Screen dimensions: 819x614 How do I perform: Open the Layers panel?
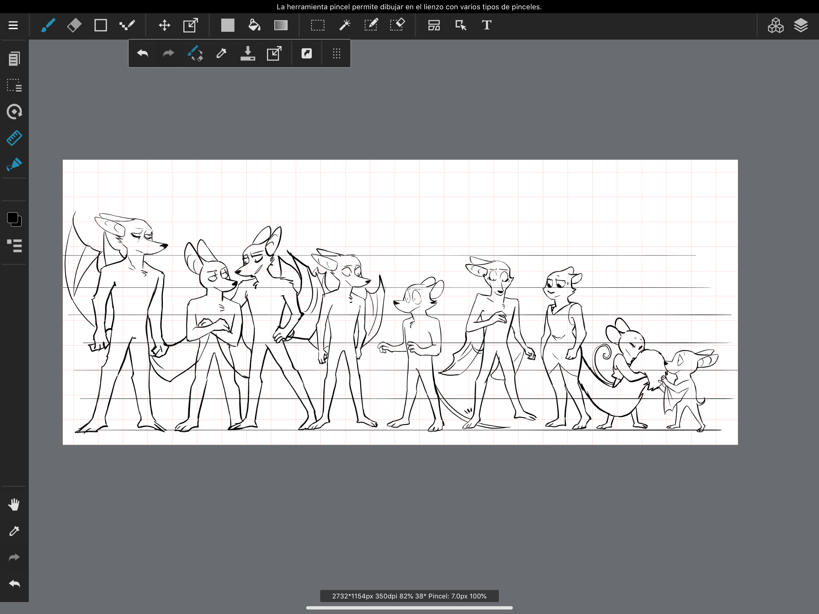pyautogui.click(x=800, y=25)
